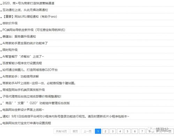The width and height of the screenshot is (174, 137).
Task: Open 'AI商家助手更全面的统计功能来了' article
Action: pos(25,43)
